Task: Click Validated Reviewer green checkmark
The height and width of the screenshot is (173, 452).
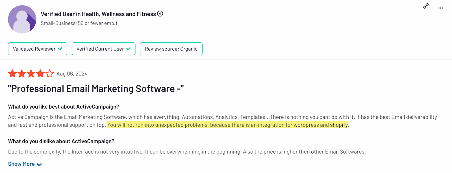Action: (x=60, y=49)
